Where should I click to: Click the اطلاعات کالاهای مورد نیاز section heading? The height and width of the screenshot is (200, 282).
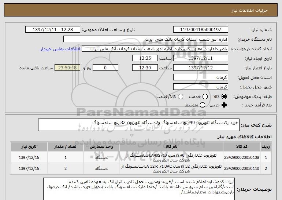[245, 137]
